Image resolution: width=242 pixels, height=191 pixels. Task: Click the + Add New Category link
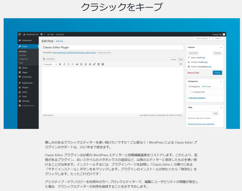click(x=197, y=98)
